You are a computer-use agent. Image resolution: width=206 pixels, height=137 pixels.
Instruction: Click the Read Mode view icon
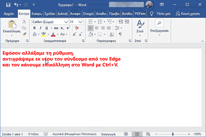click(126, 134)
